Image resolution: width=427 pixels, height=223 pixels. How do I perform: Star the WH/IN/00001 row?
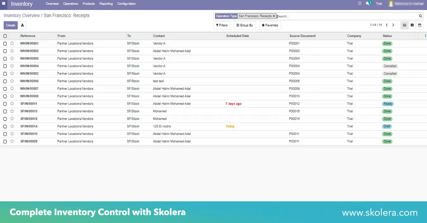(x=12, y=43)
